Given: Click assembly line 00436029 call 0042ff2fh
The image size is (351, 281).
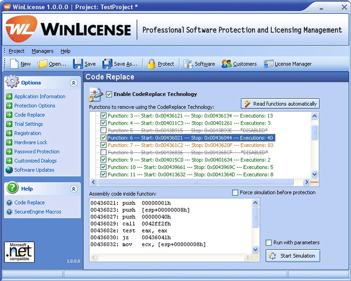Looking at the screenshot, I should [x=130, y=223].
